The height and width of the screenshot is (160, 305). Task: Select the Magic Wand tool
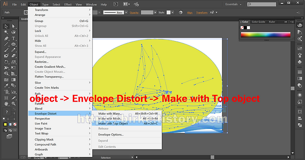pyautogui.click(x=6, y=32)
